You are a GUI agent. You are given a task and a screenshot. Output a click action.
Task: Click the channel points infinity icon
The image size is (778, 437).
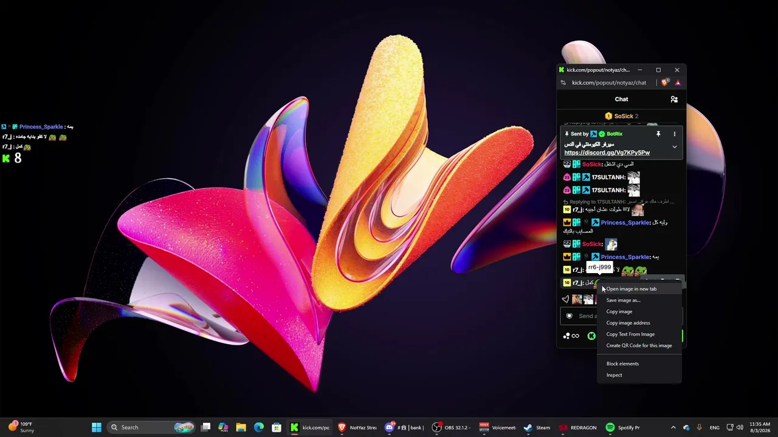click(571, 336)
